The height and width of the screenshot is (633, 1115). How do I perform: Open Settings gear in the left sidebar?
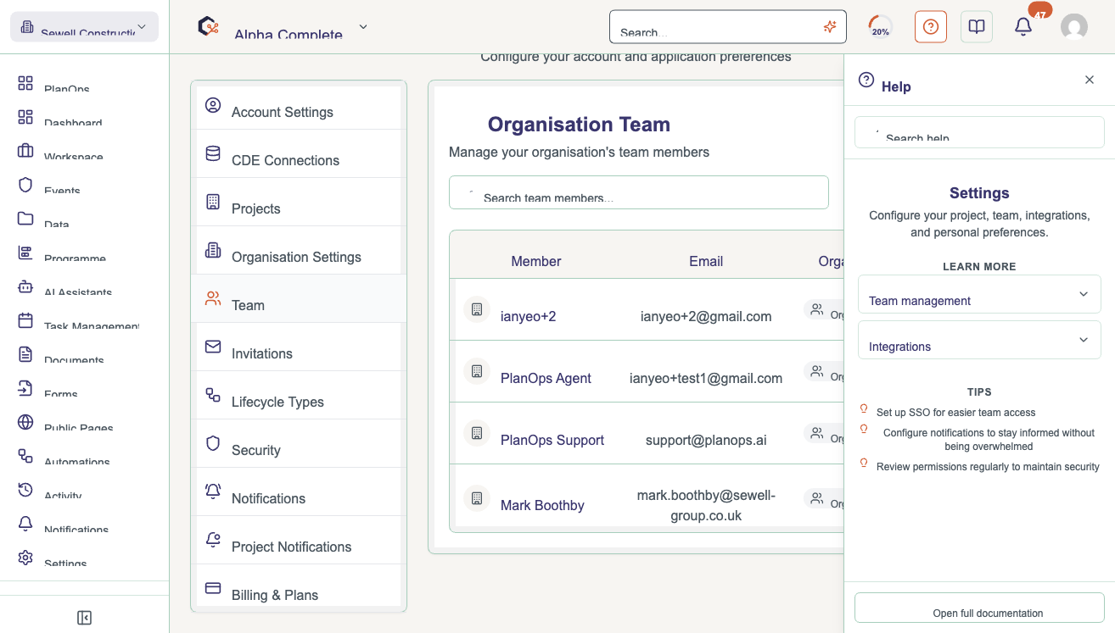pos(25,558)
